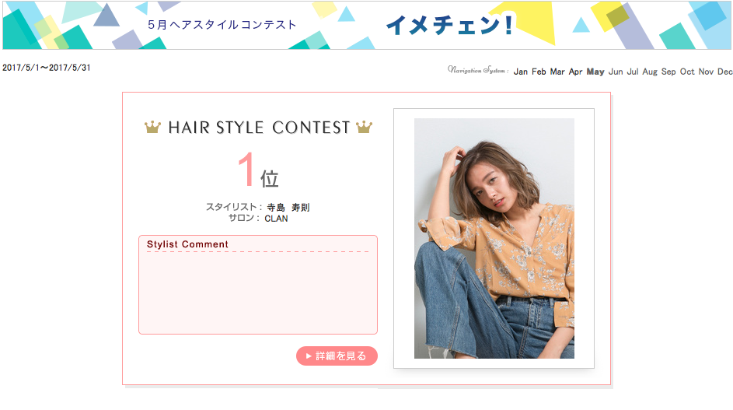Click the left crown icon by heading
Screen dimensions: 733x410
click(152, 127)
